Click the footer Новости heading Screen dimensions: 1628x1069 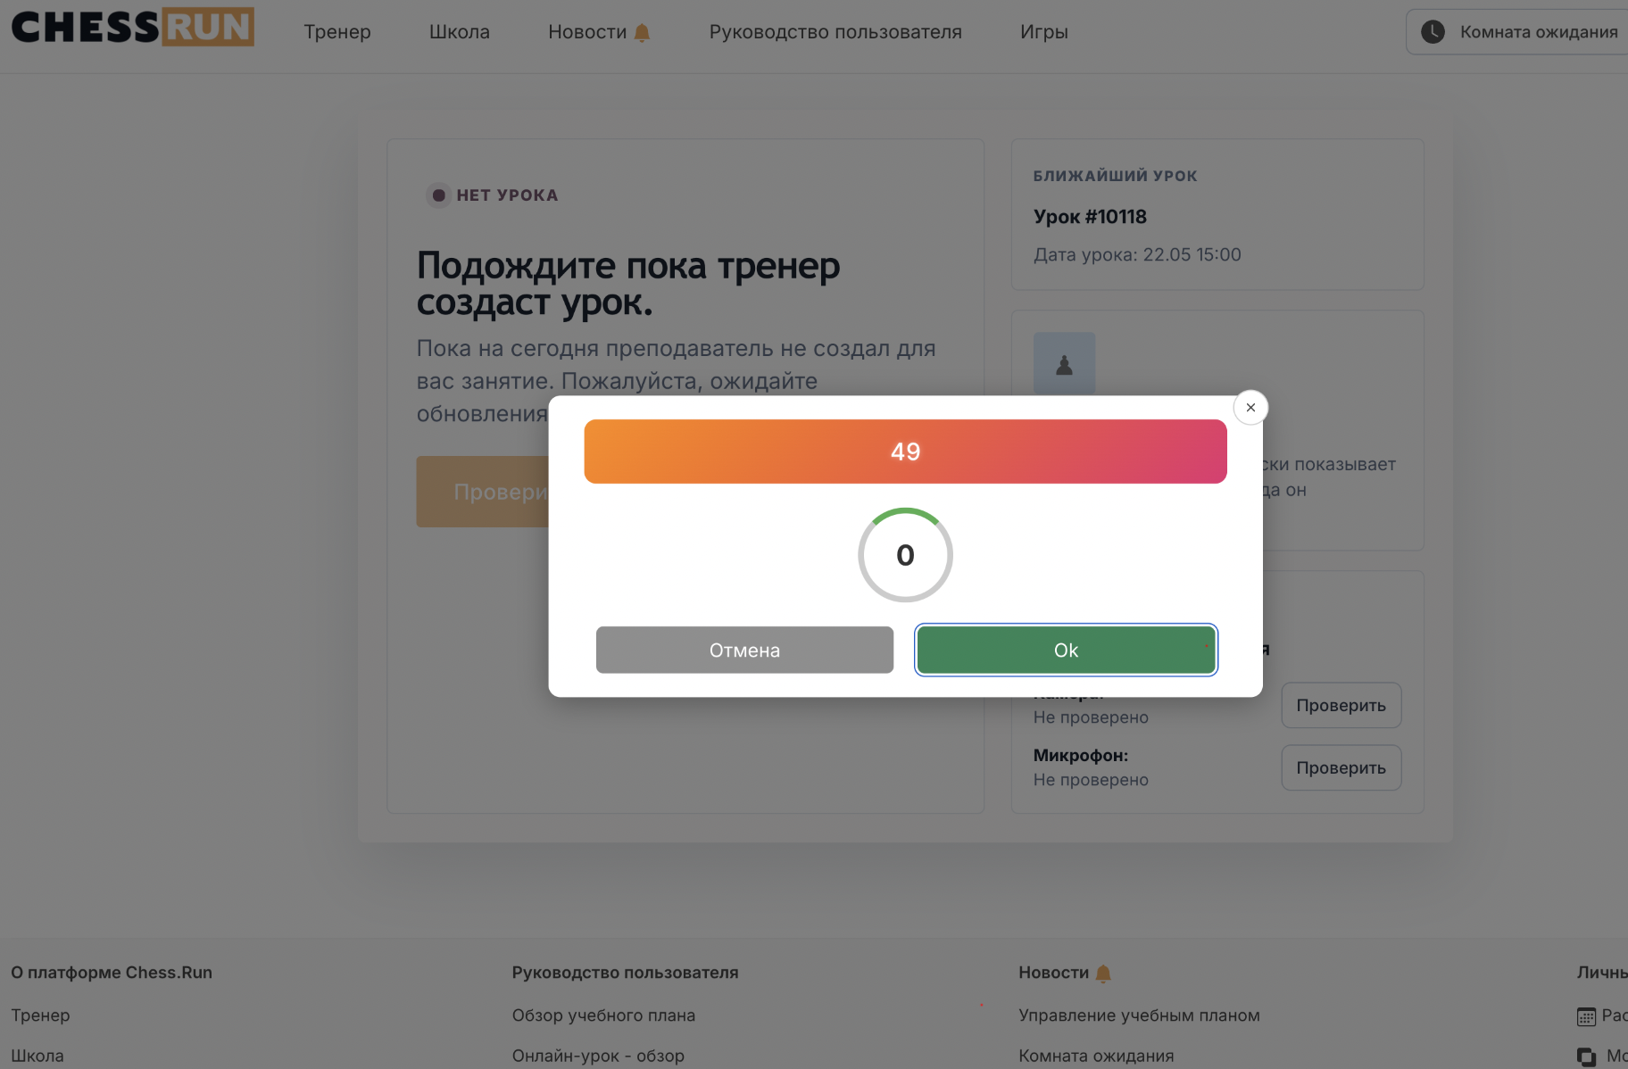(1053, 973)
